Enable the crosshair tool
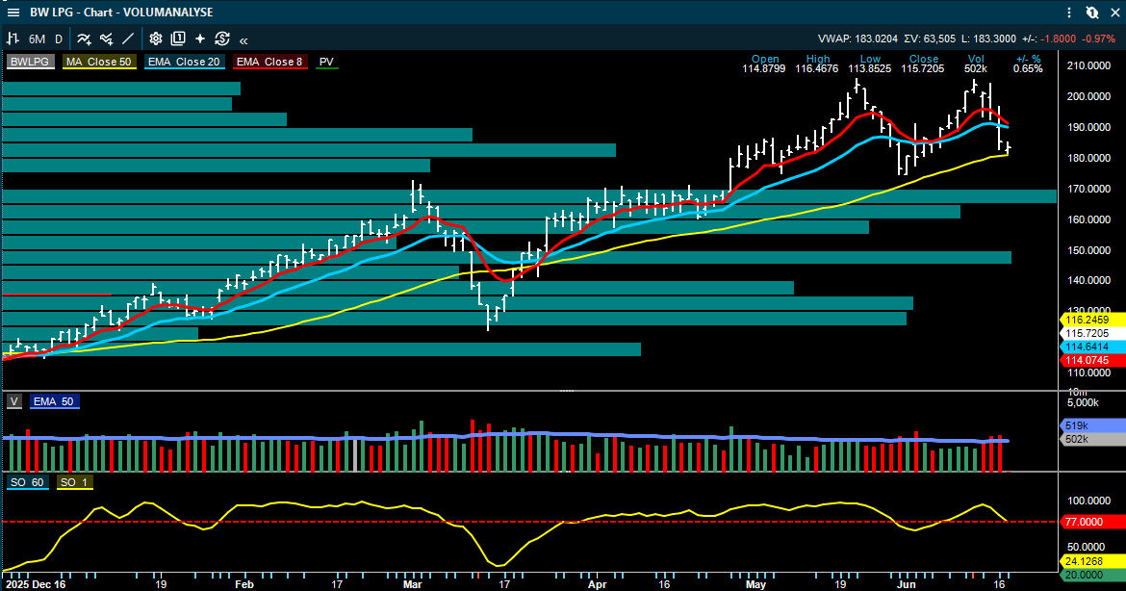This screenshot has height=591, width=1126. click(x=199, y=39)
